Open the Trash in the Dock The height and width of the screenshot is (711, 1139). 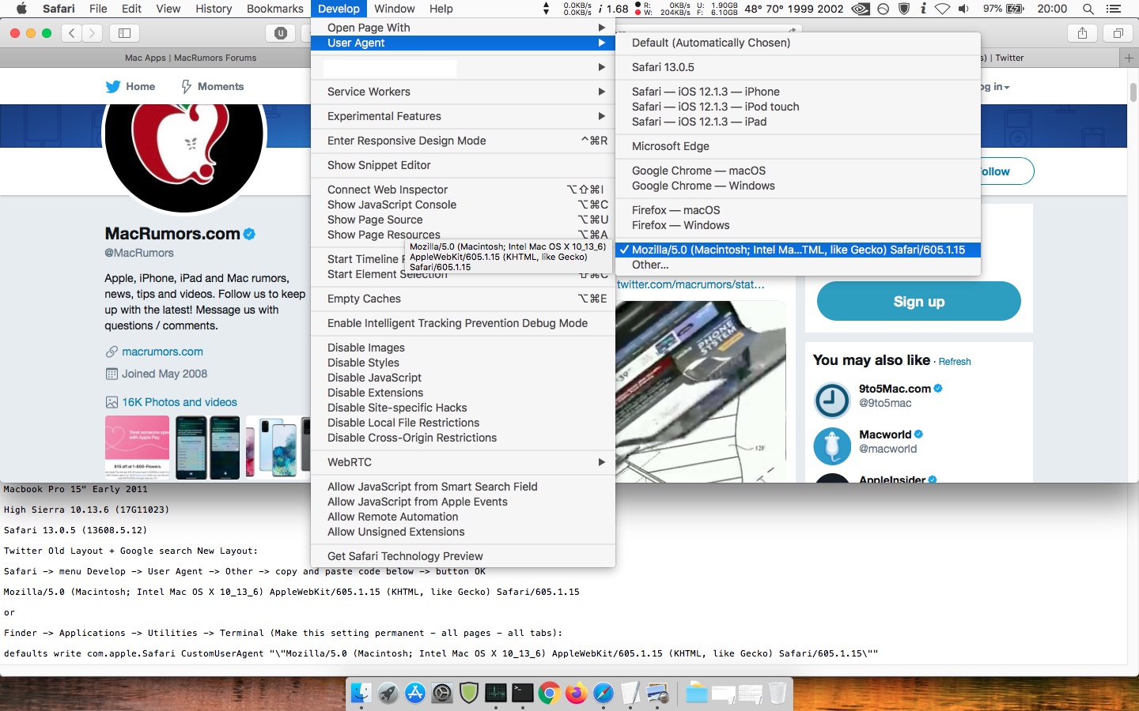[x=778, y=694]
